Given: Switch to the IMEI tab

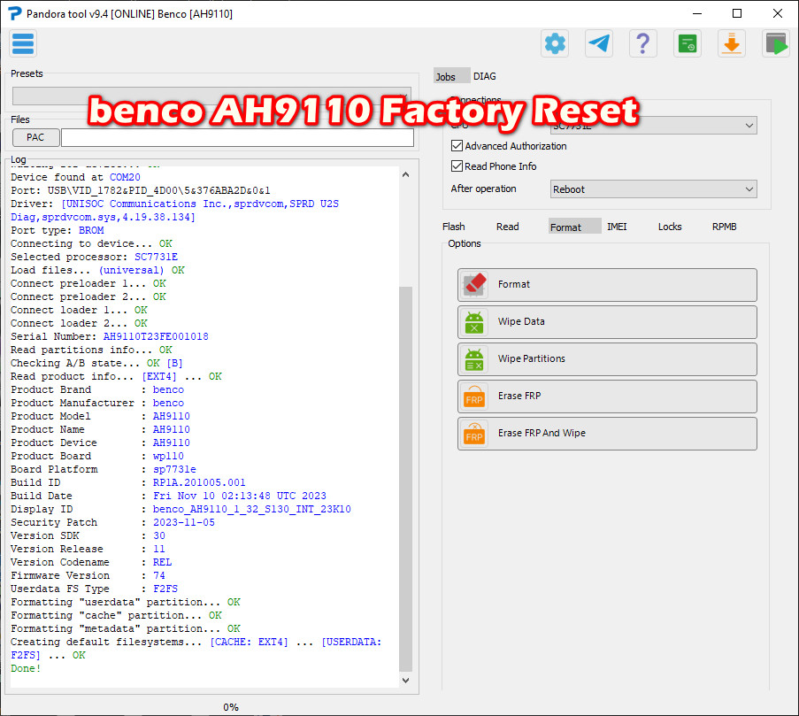Looking at the screenshot, I should coord(617,227).
